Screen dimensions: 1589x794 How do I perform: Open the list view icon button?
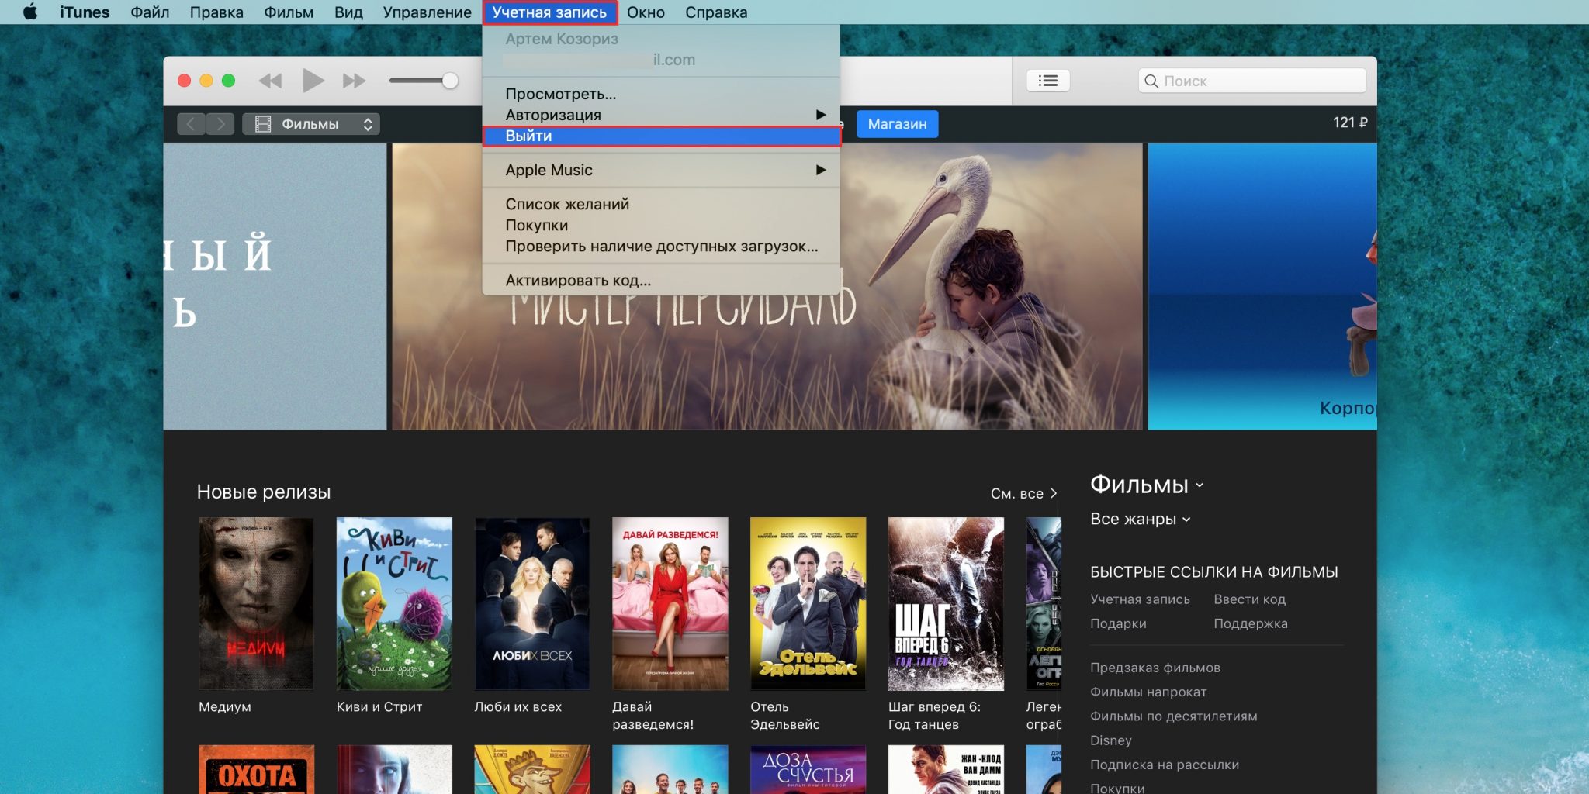pyautogui.click(x=1047, y=81)
